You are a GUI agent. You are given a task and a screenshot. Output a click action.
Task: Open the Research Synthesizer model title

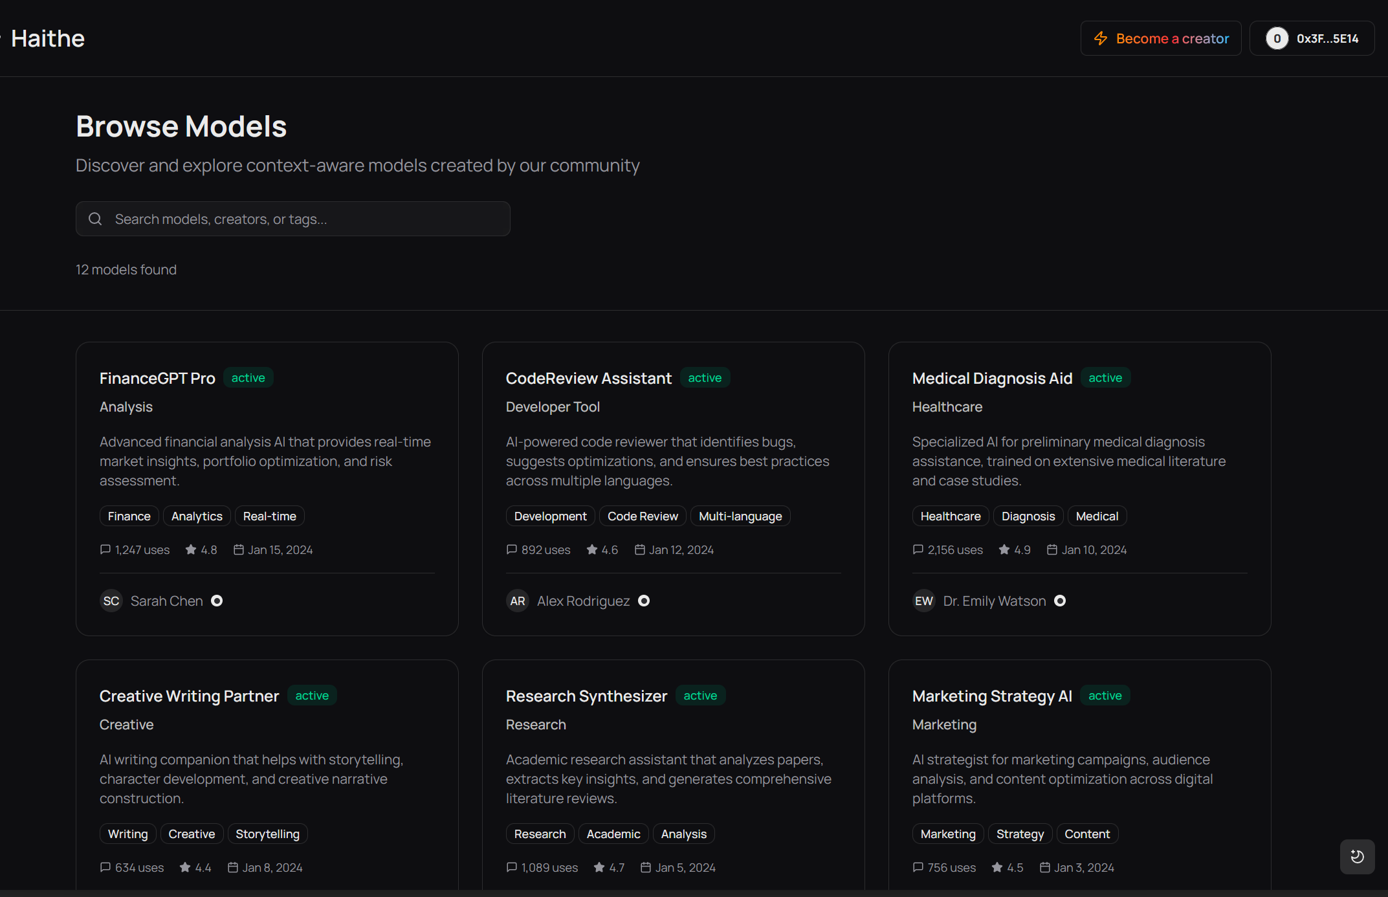[586, 696]
